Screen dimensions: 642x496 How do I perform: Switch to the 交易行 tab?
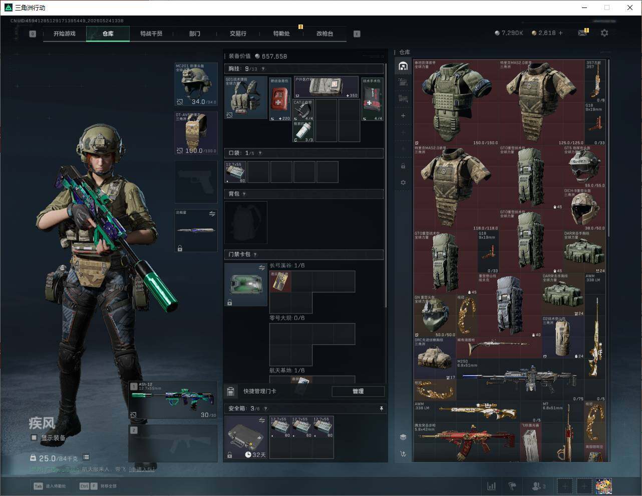(x=238, y=33)
